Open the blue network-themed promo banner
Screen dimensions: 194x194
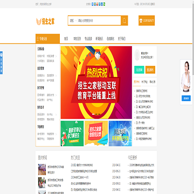tap(120, 133)
